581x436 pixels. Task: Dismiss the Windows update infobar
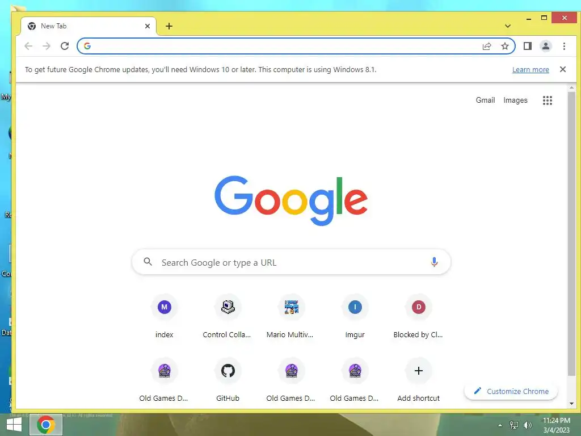562,69
